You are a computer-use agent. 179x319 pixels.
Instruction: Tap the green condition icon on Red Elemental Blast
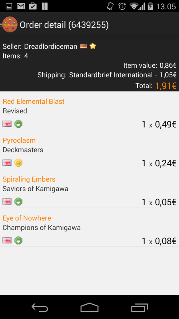18,124
